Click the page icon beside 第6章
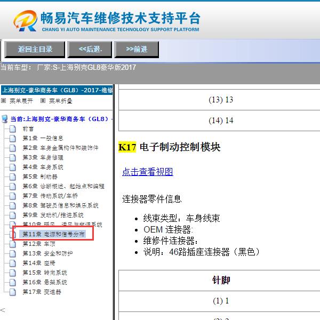Viewport: 320px width, 320px height. [13, 186]
